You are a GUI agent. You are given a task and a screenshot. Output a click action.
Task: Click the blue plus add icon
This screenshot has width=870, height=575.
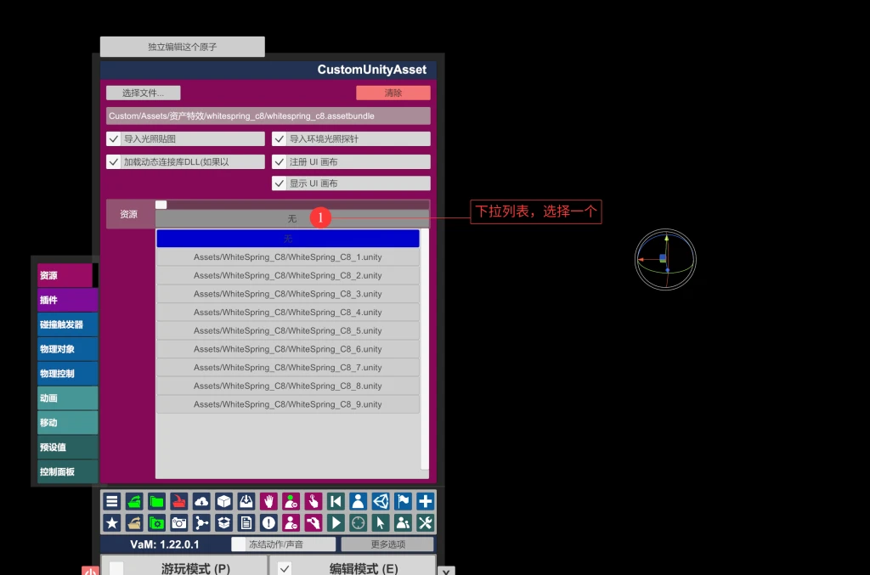click(x=426, y=501)
